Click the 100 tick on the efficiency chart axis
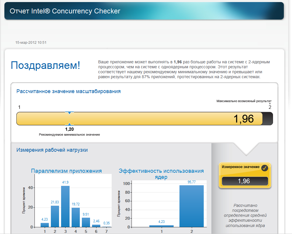 click(127, 184)
